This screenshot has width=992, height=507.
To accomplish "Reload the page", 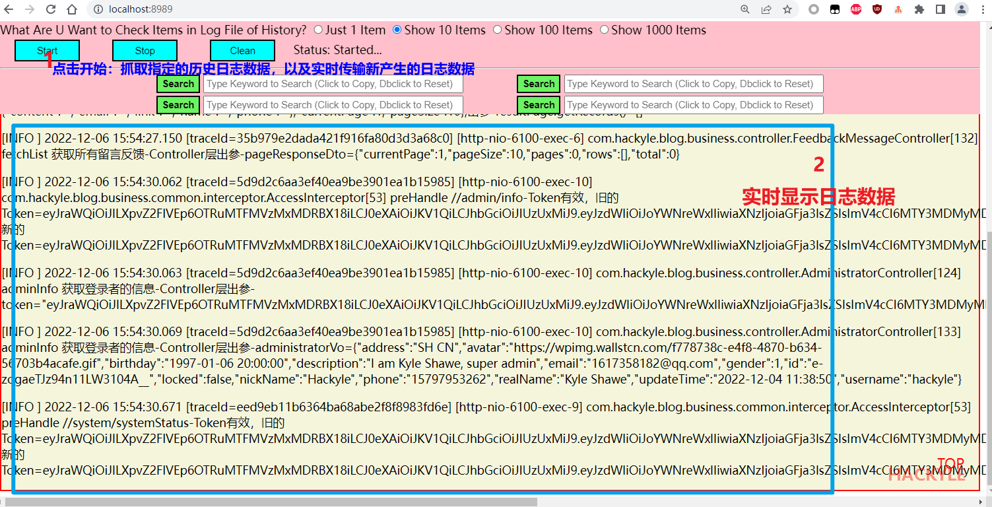I will click(x=51, y=9).
